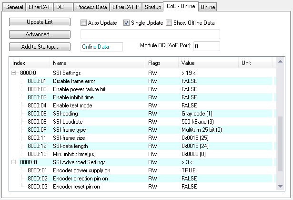This screenshot has width=293, height=200.
Task: Click Add to Startup... button
Action: pyautogui.click(x=40, y=47)
